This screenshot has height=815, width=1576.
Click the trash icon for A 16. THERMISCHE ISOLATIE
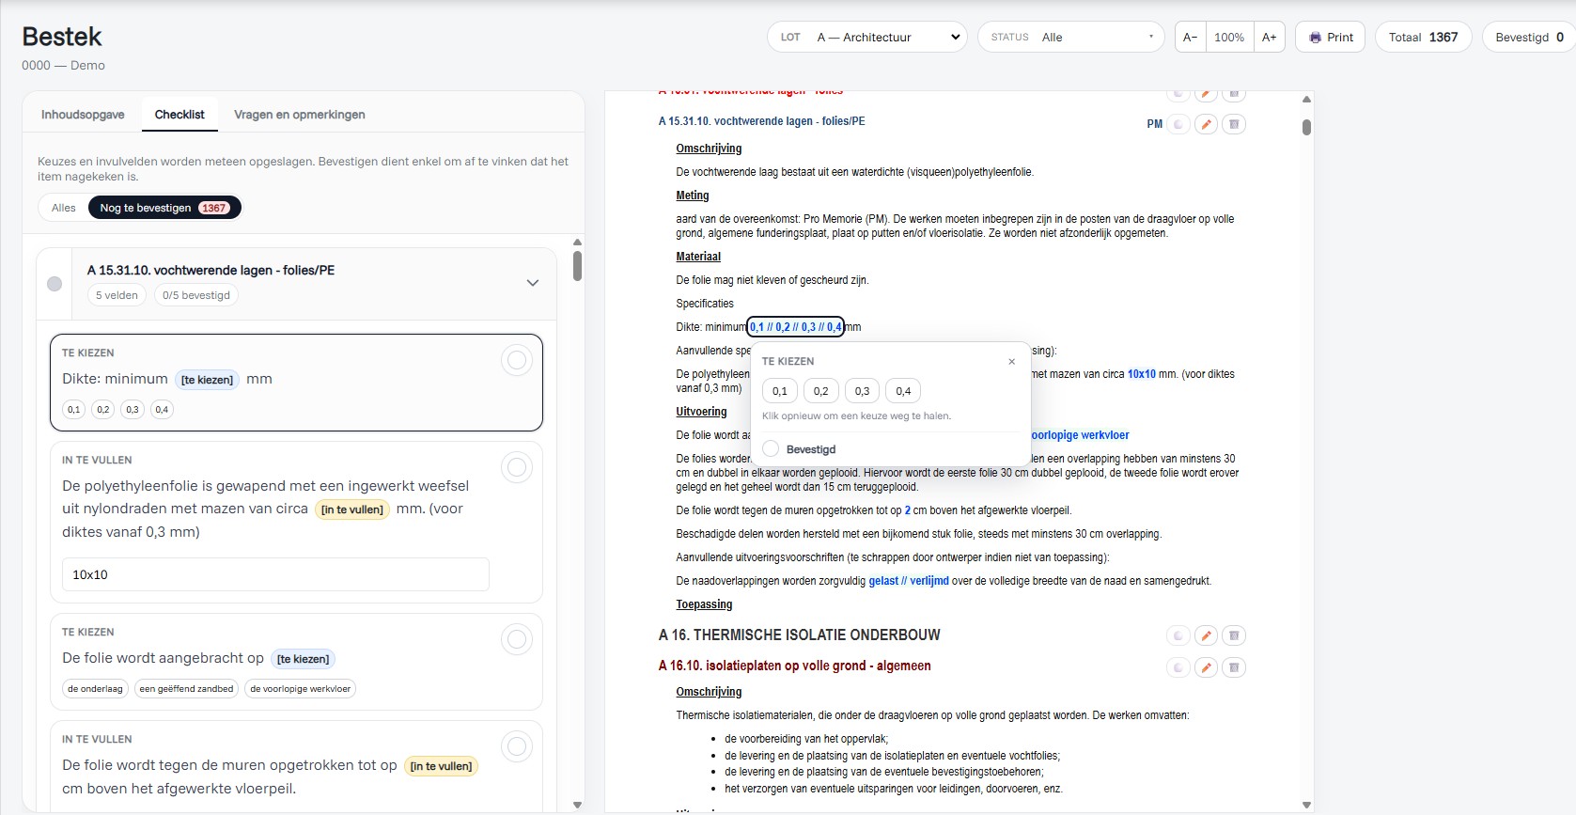pos(1234,635)
